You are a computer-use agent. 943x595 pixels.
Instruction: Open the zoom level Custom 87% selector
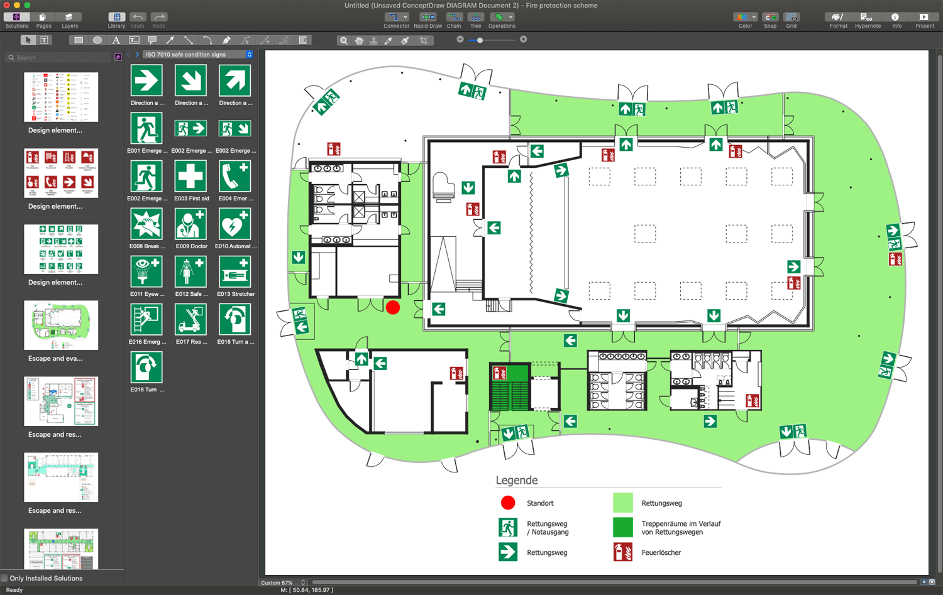click(282, 582)
